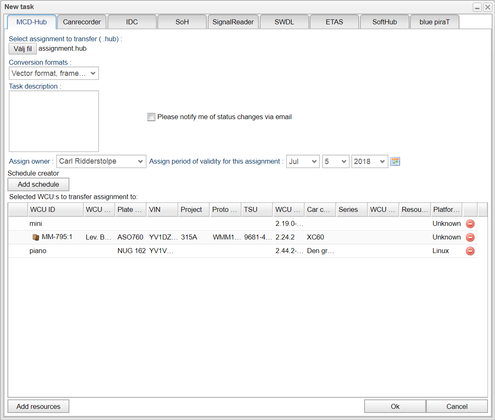Sort by the WCU ID column header
Image resolution: width=495 pixels, height=420 pixels.
click(55, 210)
